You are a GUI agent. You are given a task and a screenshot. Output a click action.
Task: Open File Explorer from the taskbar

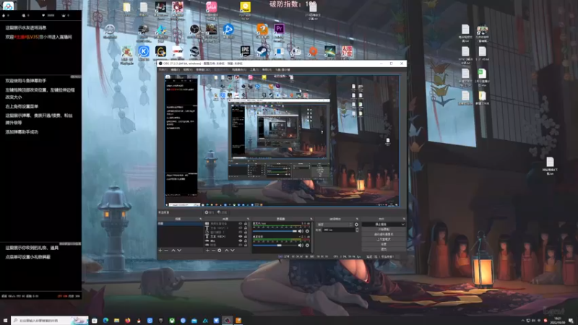116,321
